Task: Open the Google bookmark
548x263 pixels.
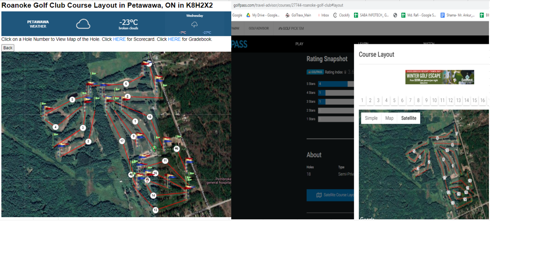Action: (237, 15)
